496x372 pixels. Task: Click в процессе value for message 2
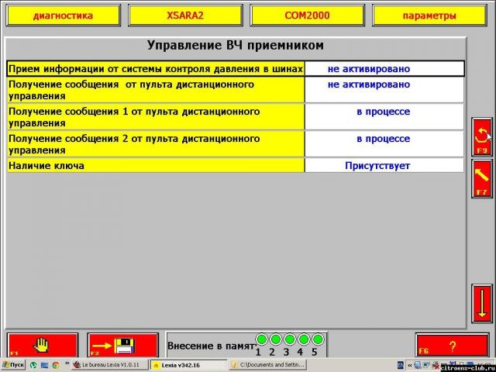(x=384, y=144)
